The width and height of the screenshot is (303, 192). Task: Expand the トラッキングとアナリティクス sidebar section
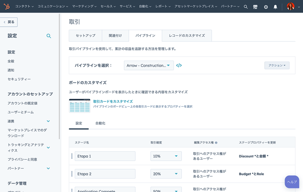coord(48,148)
